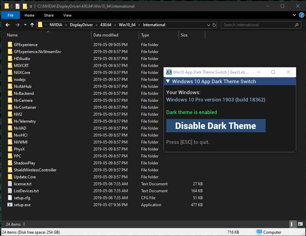The height and width of the screenshot is (236, 306).
Task: Select the 430.64 breadcrumb segment
Action: (x=106, y=25)
